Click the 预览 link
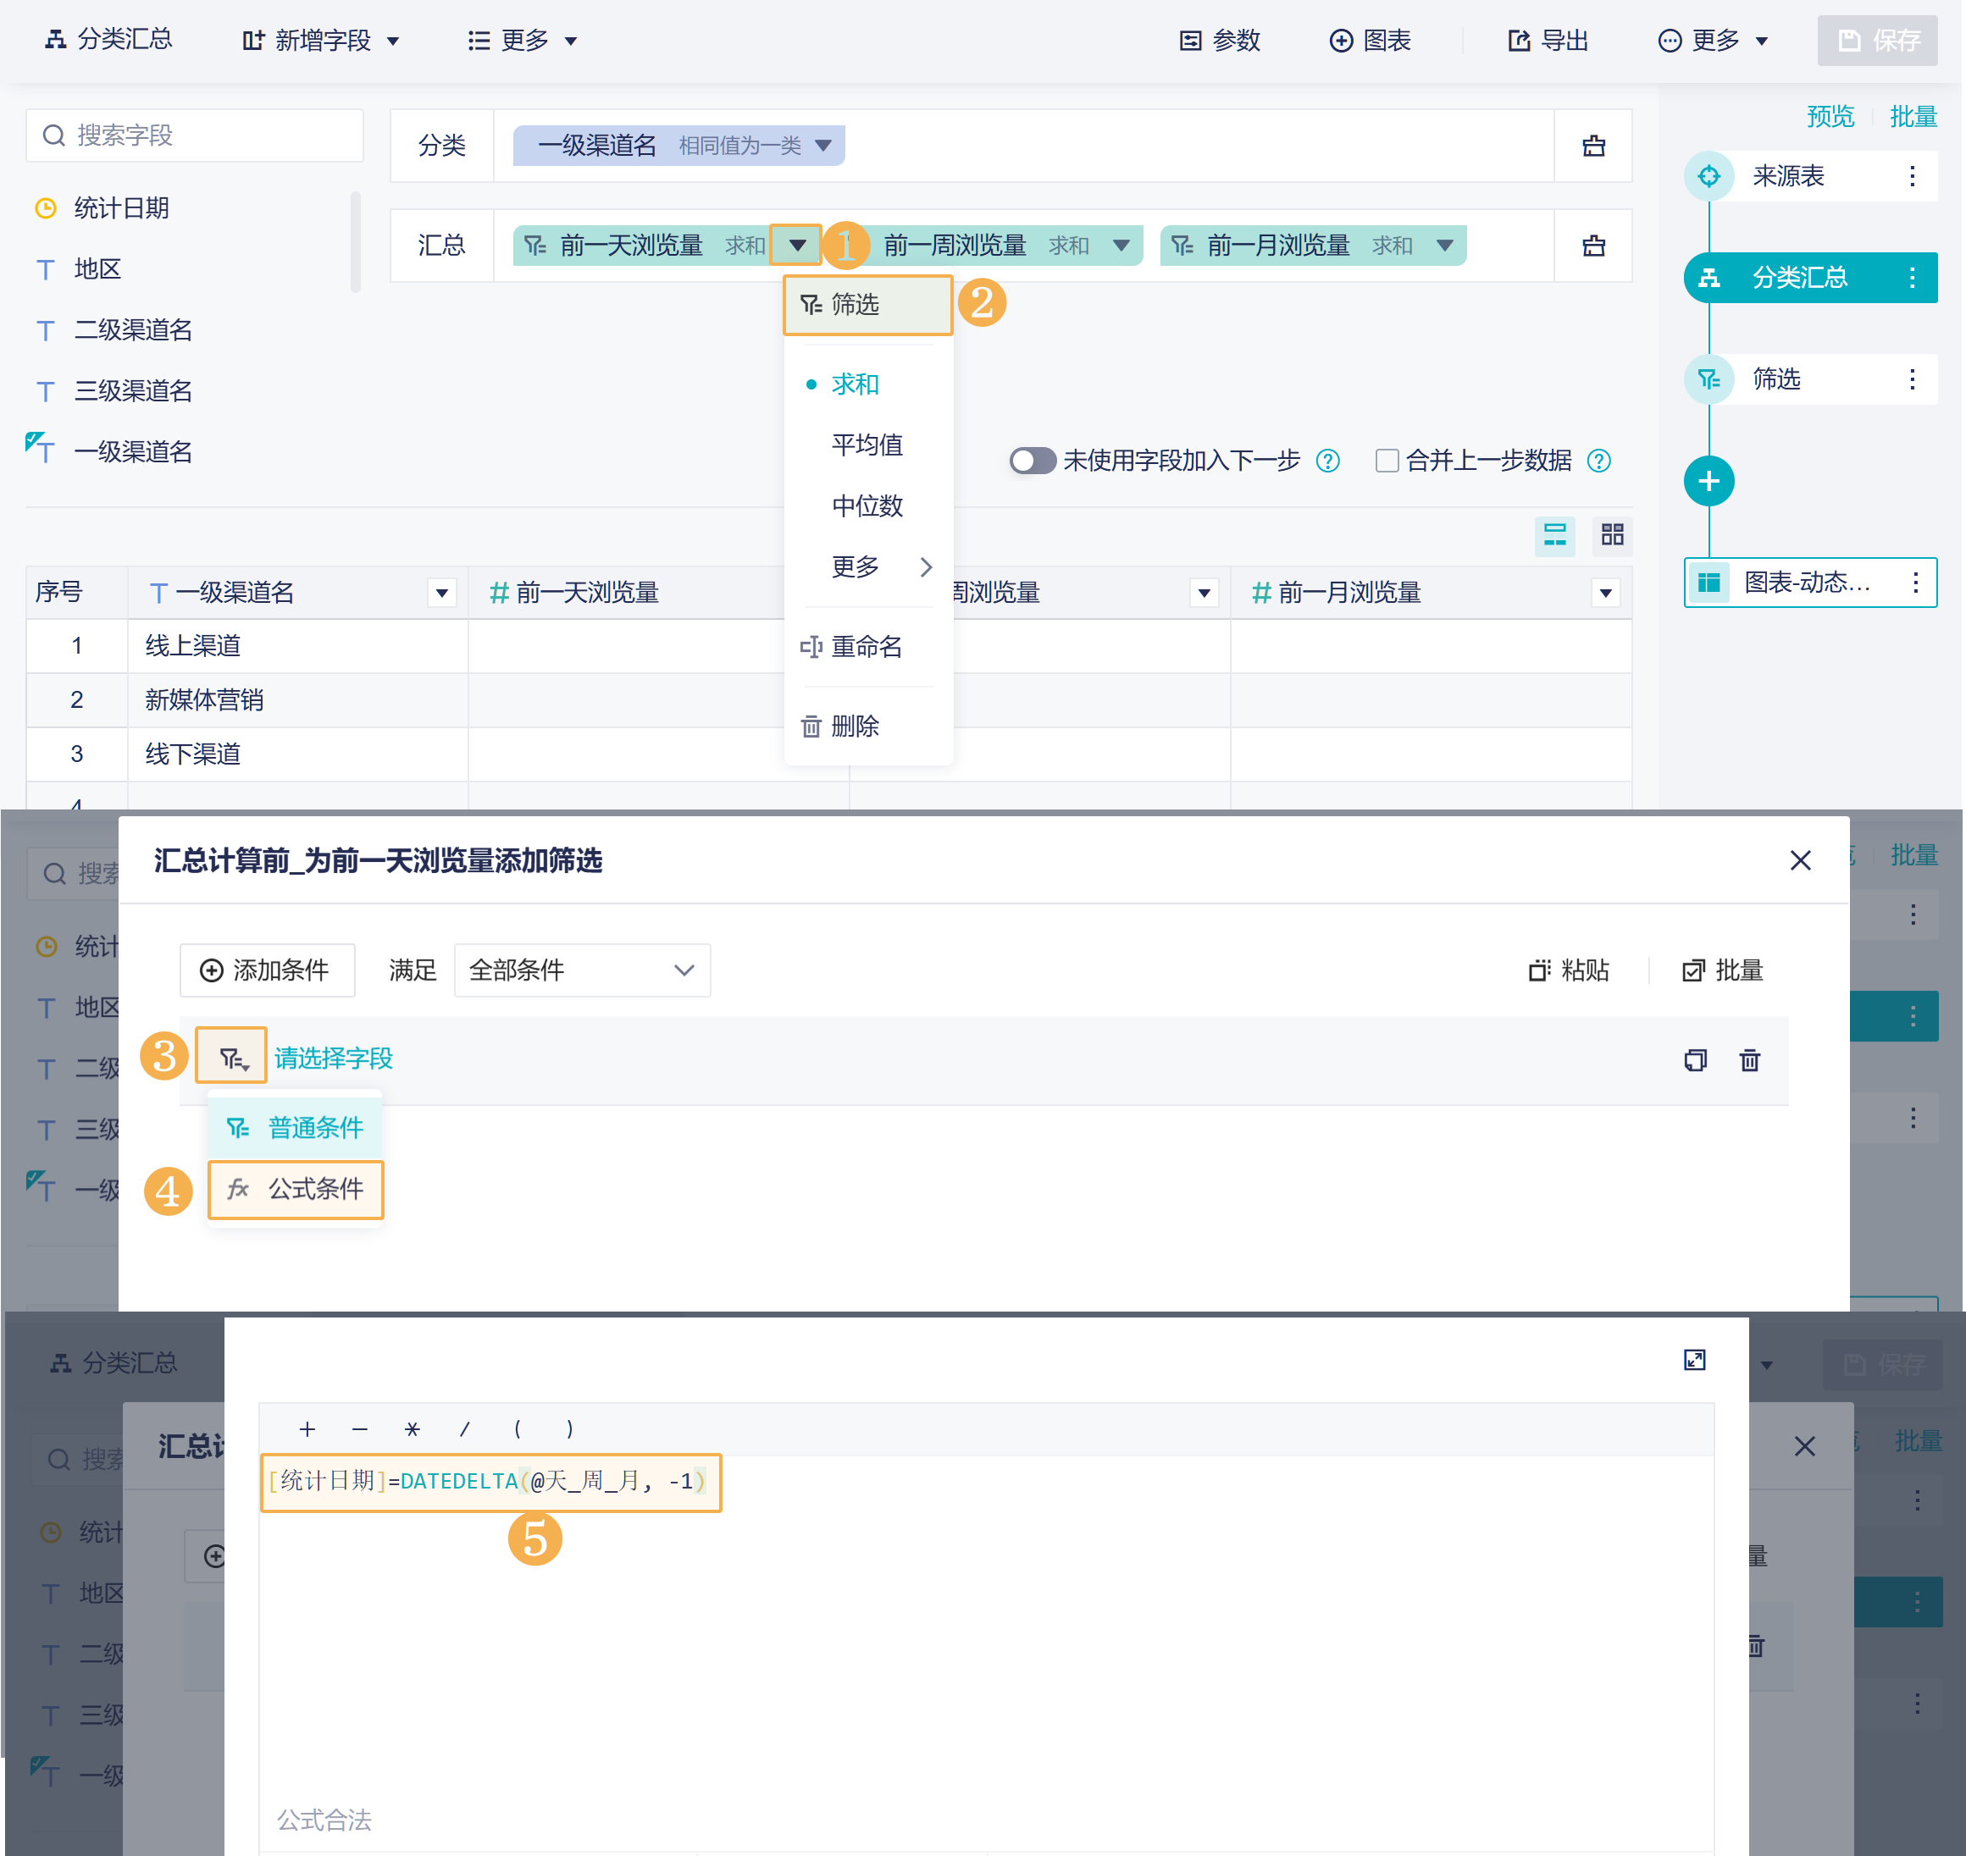 1830,117
